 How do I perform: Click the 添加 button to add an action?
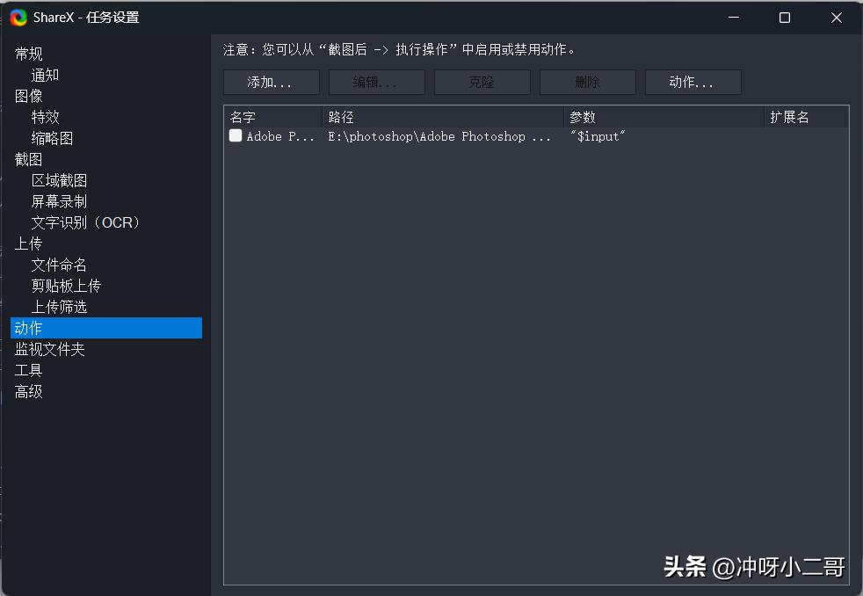click(x=271, y=82)
